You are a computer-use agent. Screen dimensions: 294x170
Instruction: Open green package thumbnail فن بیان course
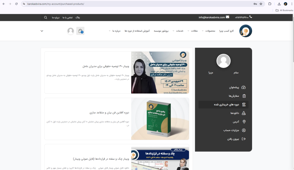tap(160, 119)
